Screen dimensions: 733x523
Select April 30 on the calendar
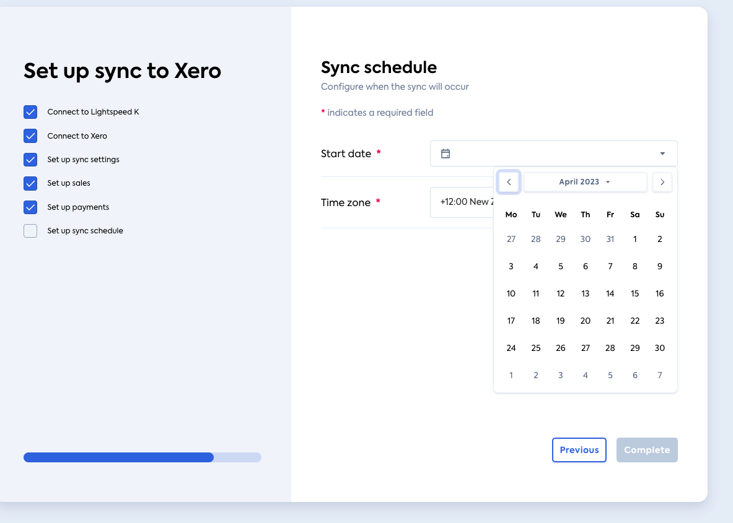coord(659,347)
